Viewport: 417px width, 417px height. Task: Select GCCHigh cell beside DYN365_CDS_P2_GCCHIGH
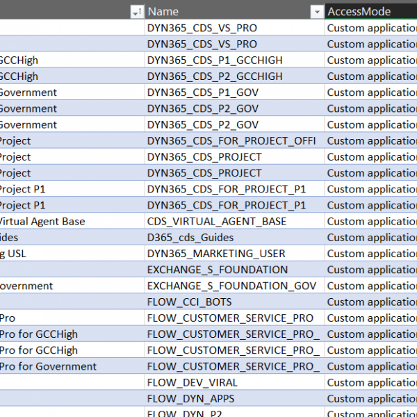[72, 76]
